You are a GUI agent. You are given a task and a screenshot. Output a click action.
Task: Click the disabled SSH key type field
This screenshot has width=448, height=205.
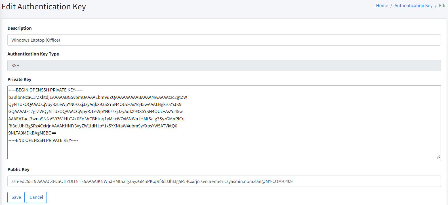point(224,65)
